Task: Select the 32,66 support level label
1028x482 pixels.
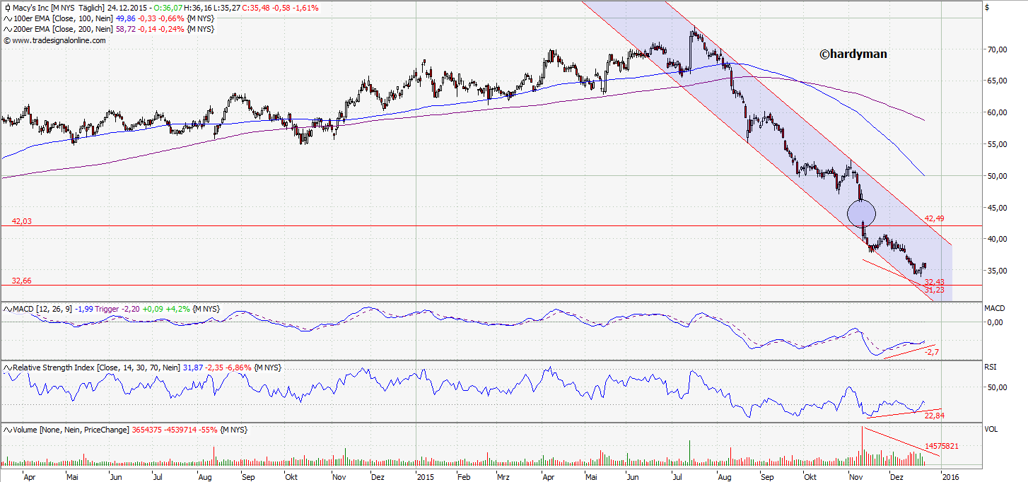Action: pyautogui.click(x=21, y=281)
